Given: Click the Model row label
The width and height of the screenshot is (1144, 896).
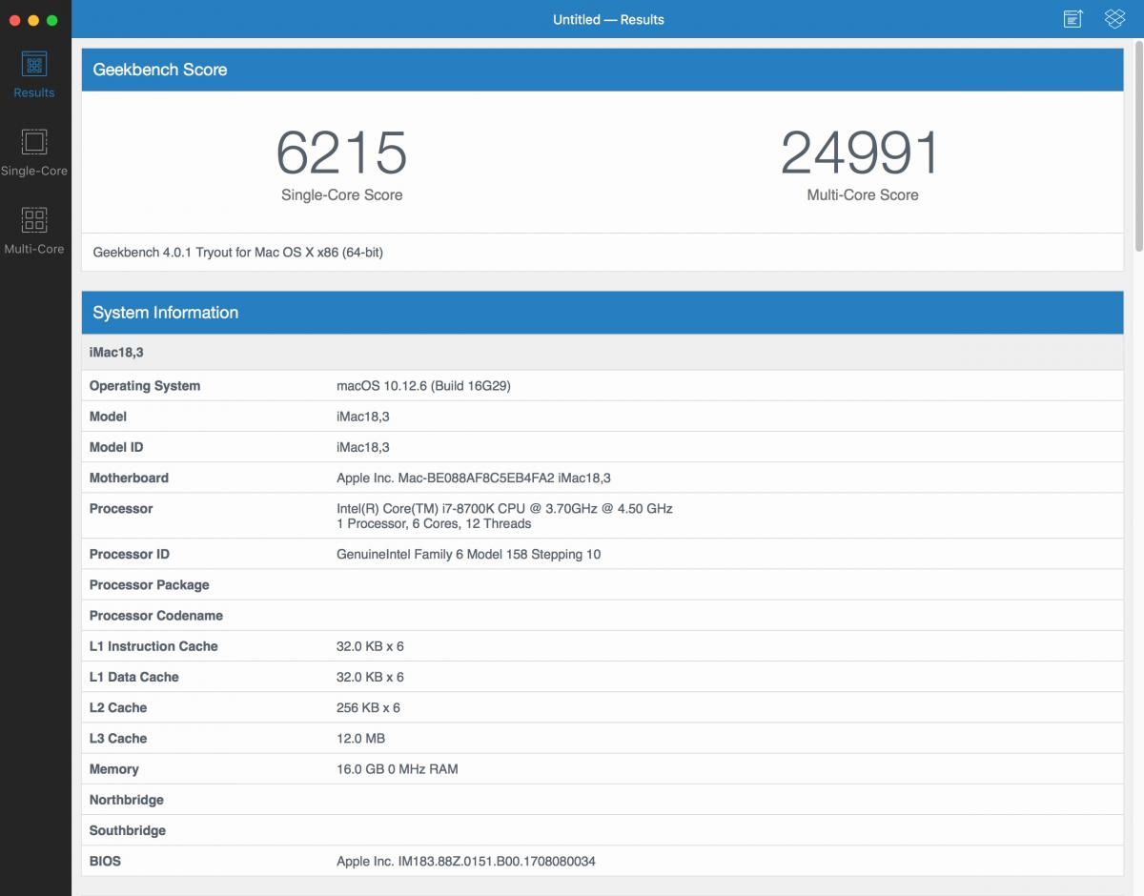Looking at the screenshot, I should pyautogui.click(x=108, y=417).
